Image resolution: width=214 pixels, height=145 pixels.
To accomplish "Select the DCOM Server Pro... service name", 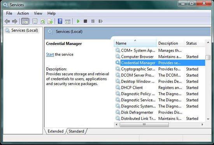I will pyautogui.click(x=138, y=75).
